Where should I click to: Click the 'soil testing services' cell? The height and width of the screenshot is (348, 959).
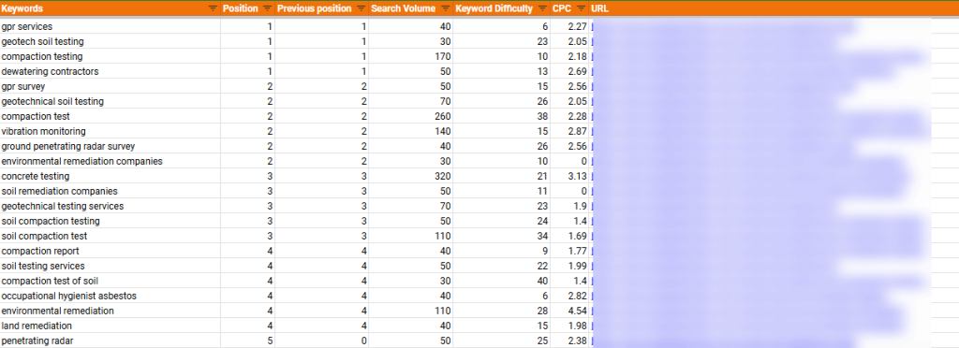point(111,267)
